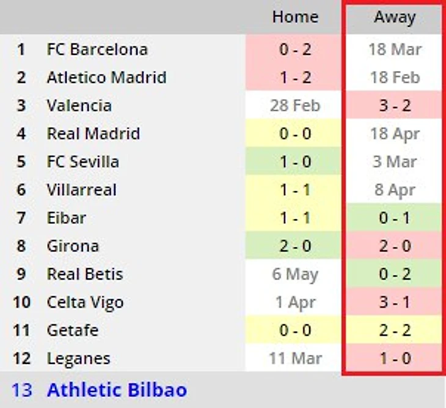Viewport: 446px width, 408px height.
Task: Open the Leganes team link
Action: point(78,359)
